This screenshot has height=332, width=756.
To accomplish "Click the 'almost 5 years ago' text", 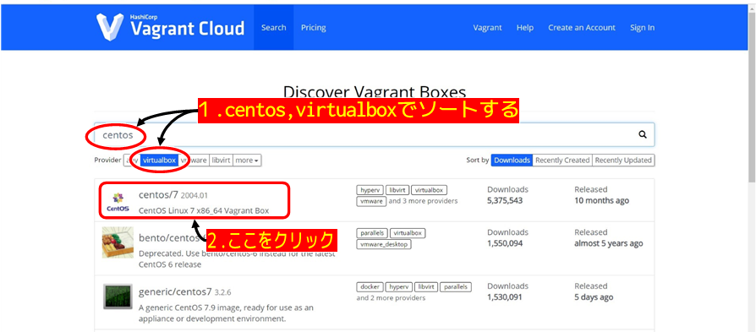I will (609, 243).
